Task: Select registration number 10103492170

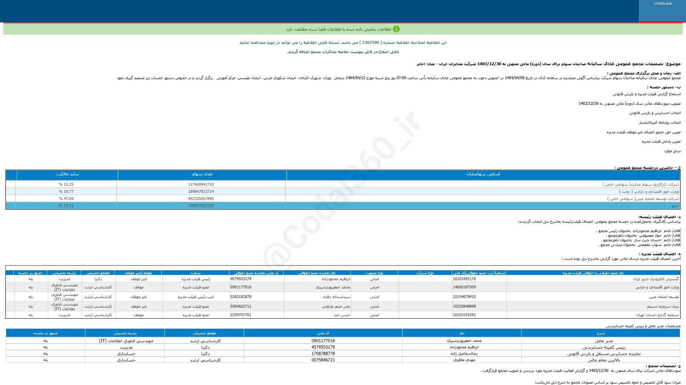Action: click(x=464, y=279)
